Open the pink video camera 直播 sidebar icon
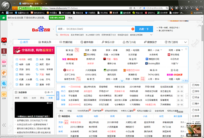 click(x=4, y=62)
